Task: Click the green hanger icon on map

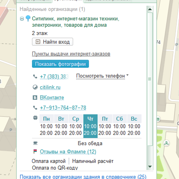Action: pyautogui.click(x=166, y=143)
